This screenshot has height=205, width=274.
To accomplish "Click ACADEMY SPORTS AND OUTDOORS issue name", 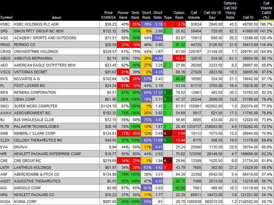I will 45,38.
